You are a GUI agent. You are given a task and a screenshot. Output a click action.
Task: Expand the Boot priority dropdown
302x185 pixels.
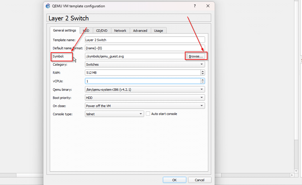[201, 97]
